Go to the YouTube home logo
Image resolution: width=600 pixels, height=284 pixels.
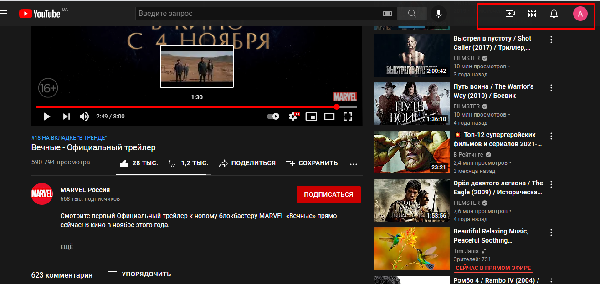[40, 14]
